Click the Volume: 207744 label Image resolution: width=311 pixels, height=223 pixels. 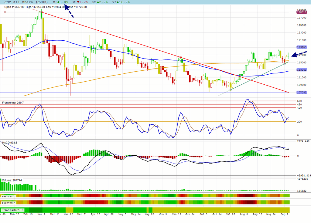[12, 180]
